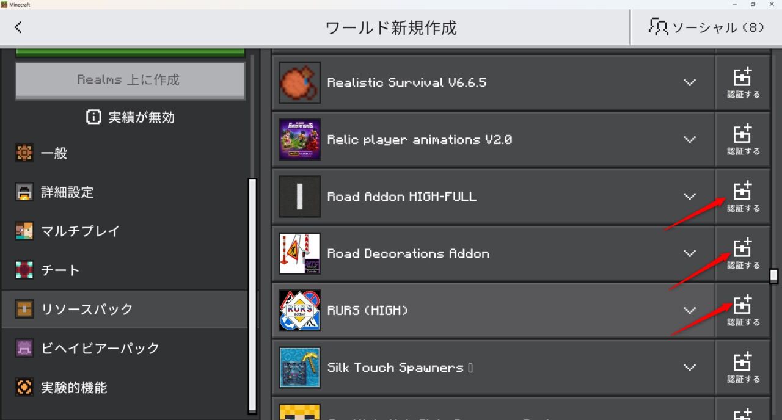Screen dimensions: 782x420
Task: Activate the Silk Touch Spawners pack
Action: (743, 367)
